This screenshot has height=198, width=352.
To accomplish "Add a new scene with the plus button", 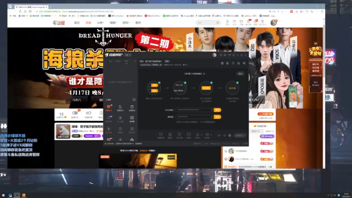I will pyautogui.click(x=135, y=61).
